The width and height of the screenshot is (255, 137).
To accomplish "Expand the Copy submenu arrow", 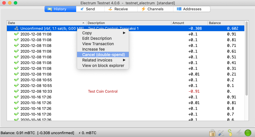I will [124, 33].
